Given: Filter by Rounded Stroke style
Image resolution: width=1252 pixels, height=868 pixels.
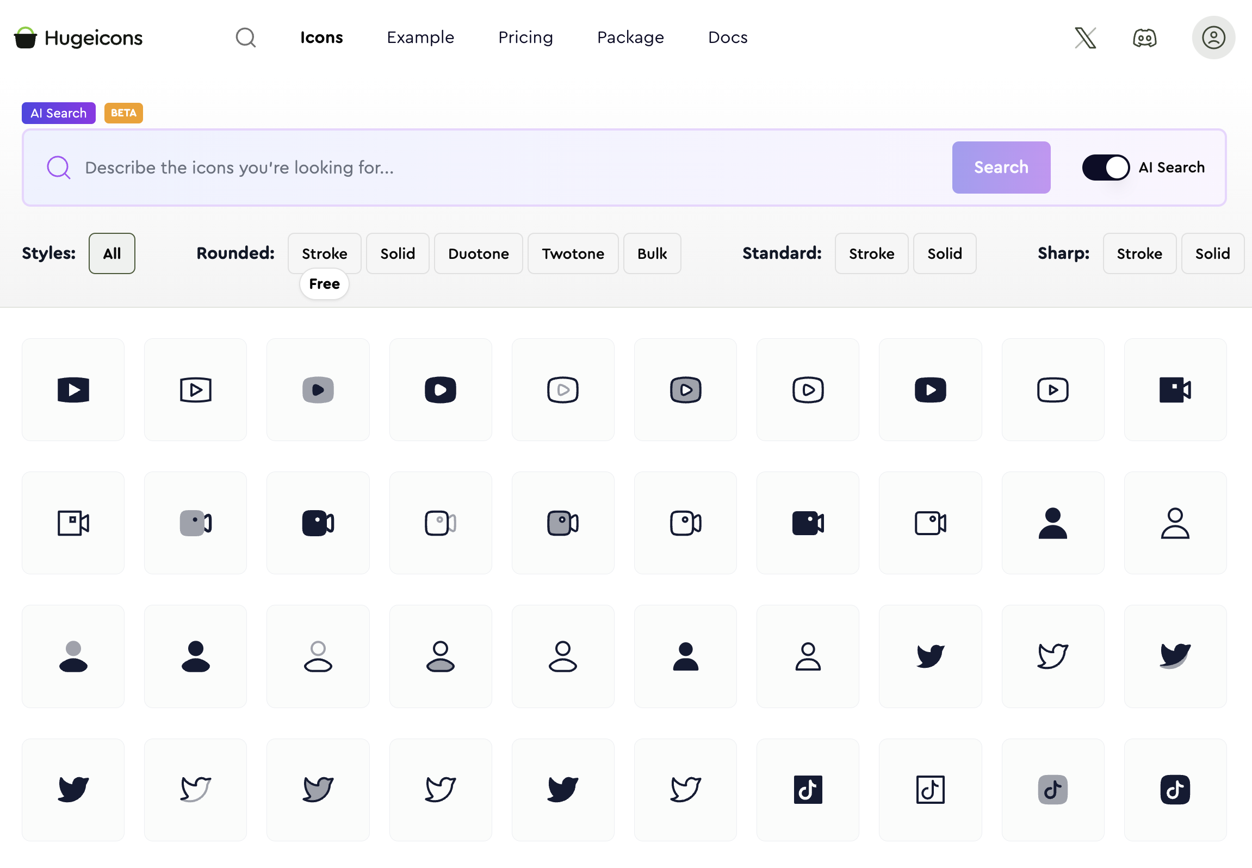Looking at the screenshot, I should coord(325,253).
